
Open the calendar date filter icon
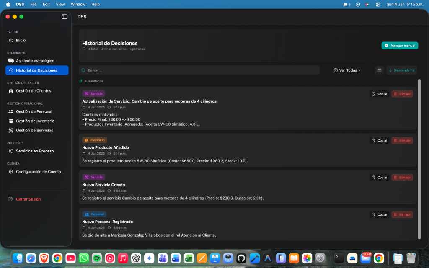click(380, 70)
